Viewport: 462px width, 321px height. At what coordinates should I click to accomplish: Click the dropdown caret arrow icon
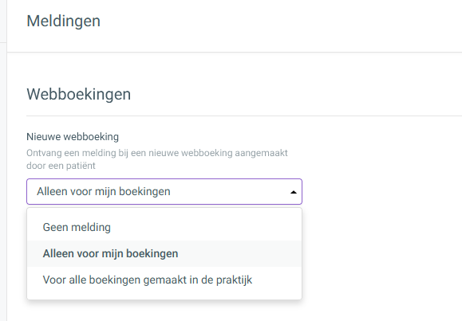tap(293, 192)
